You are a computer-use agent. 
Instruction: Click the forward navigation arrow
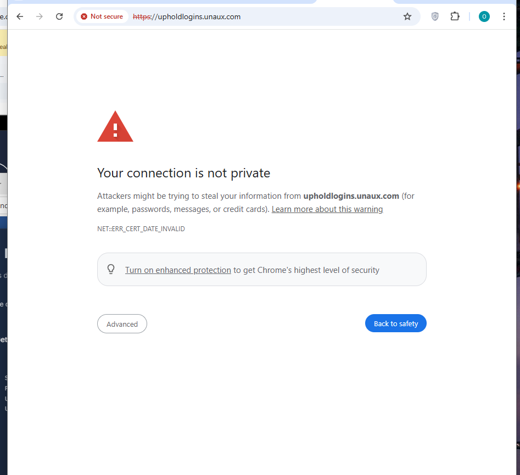click(40, 16)
